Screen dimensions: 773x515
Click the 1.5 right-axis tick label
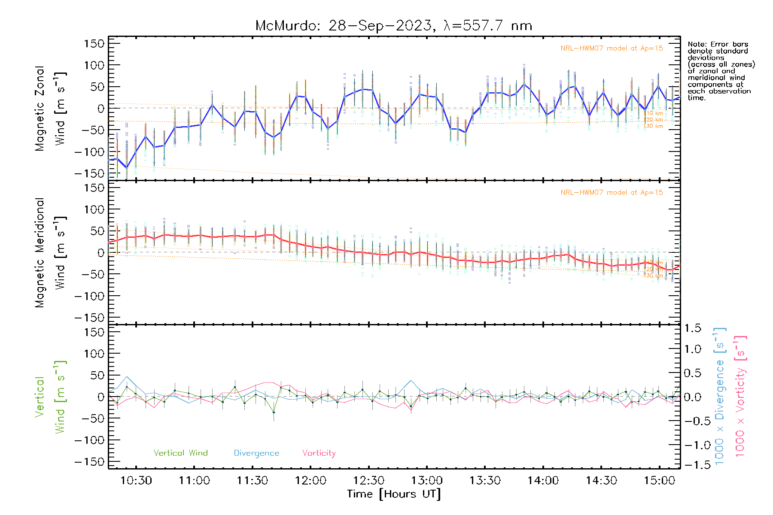(692, 328)
